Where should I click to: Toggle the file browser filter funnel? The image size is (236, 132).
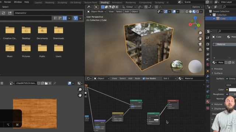[76, 18]
